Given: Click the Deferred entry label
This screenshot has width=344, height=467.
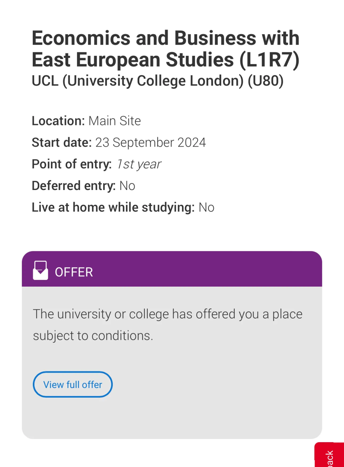Looking at the screenshot, I should tap(74, 186).
